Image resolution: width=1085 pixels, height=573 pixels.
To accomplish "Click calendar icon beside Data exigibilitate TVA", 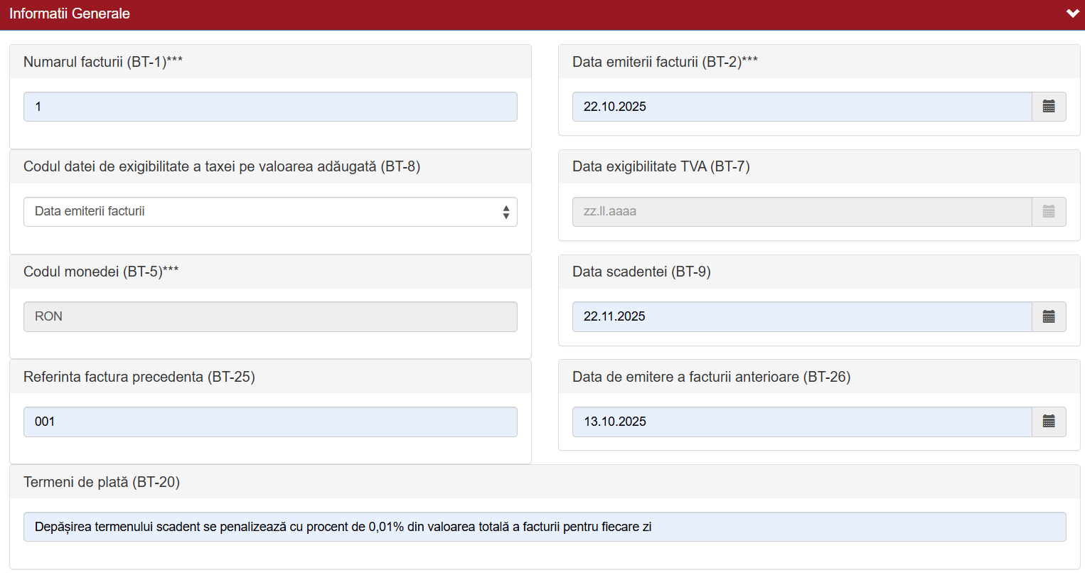I will coord(1049,212).
